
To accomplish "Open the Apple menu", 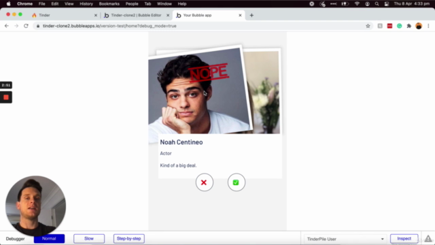I will tap(8, 4).
